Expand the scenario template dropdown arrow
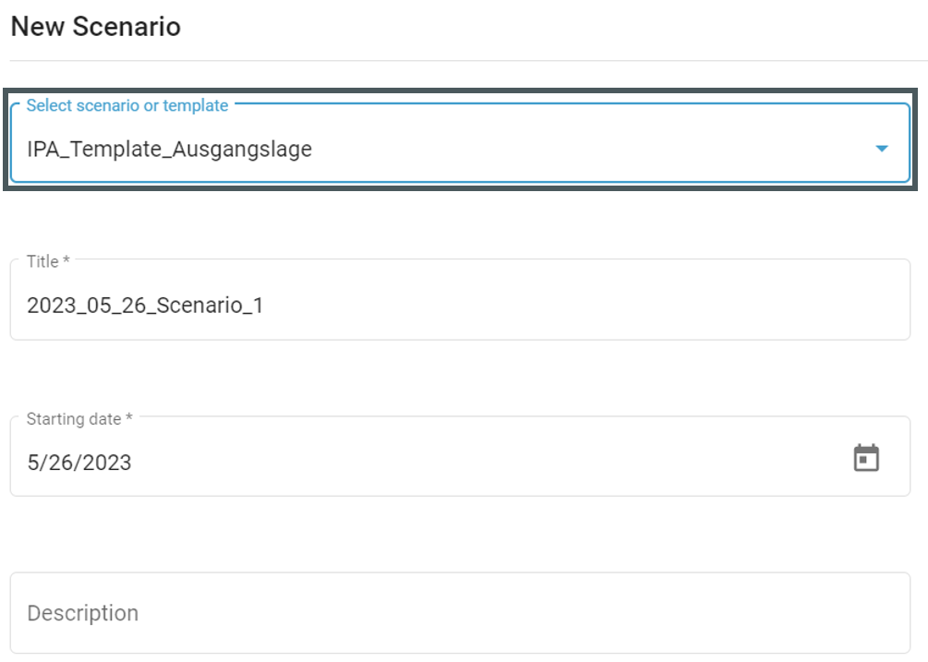The image size is (928, 662). pyautogui.click(x=882, y=149)
